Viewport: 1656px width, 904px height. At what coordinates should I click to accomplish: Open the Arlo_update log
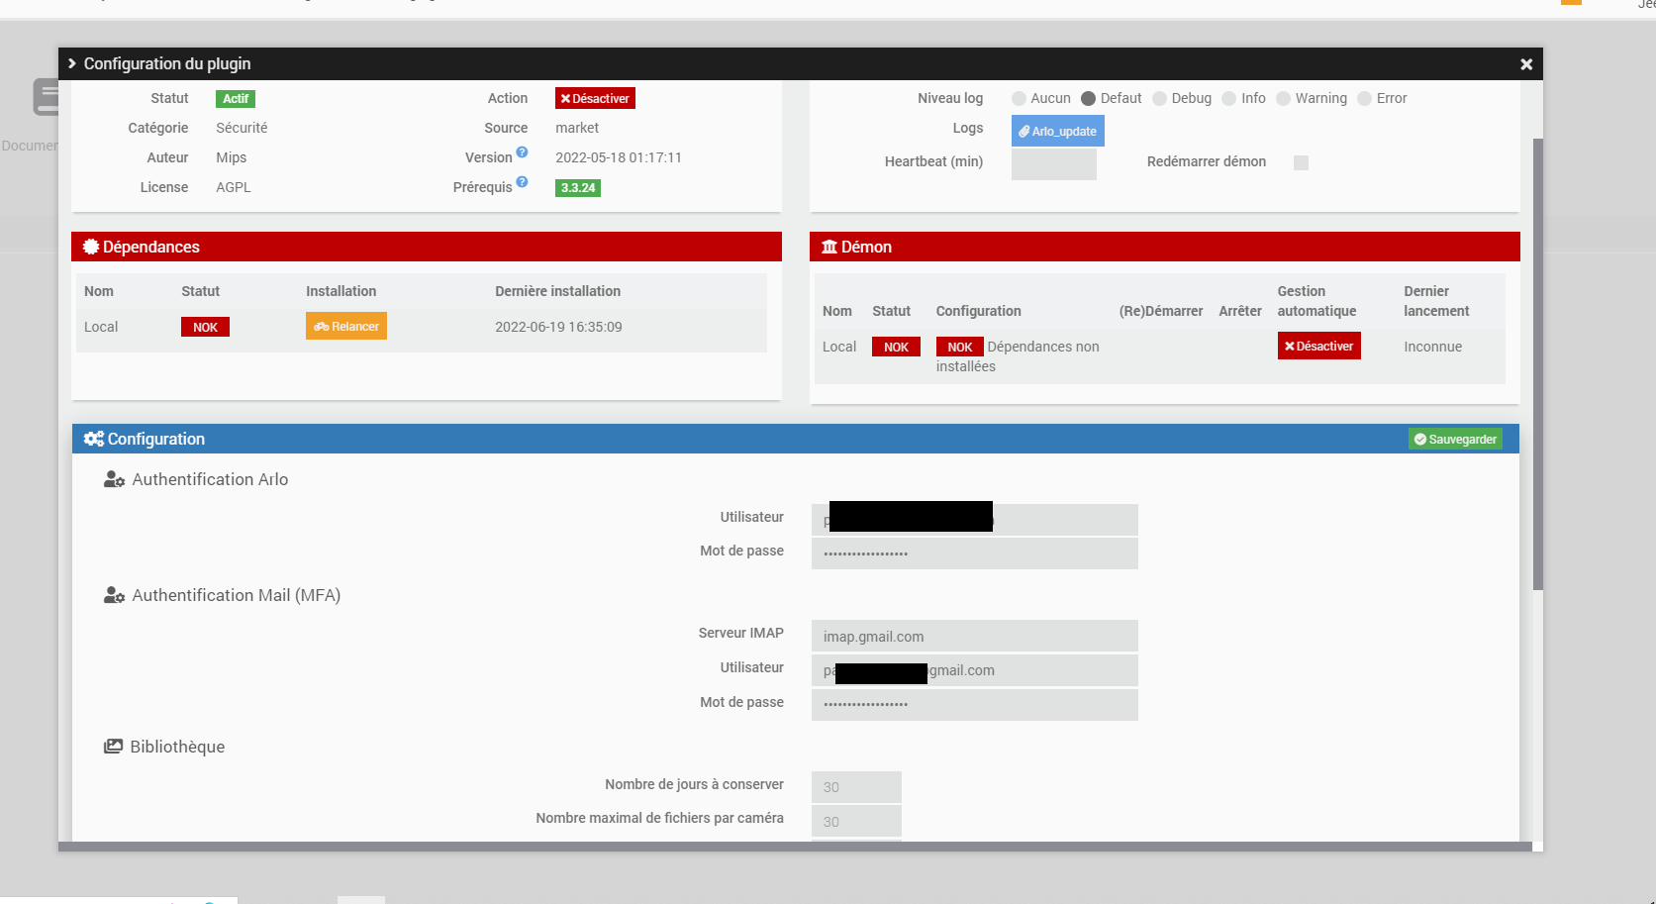coord(1057,131)
